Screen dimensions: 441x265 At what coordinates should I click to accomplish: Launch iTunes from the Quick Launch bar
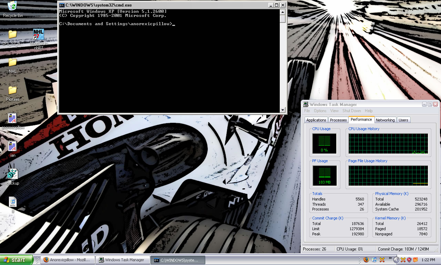pyautogui.click(x=374, y=260)
